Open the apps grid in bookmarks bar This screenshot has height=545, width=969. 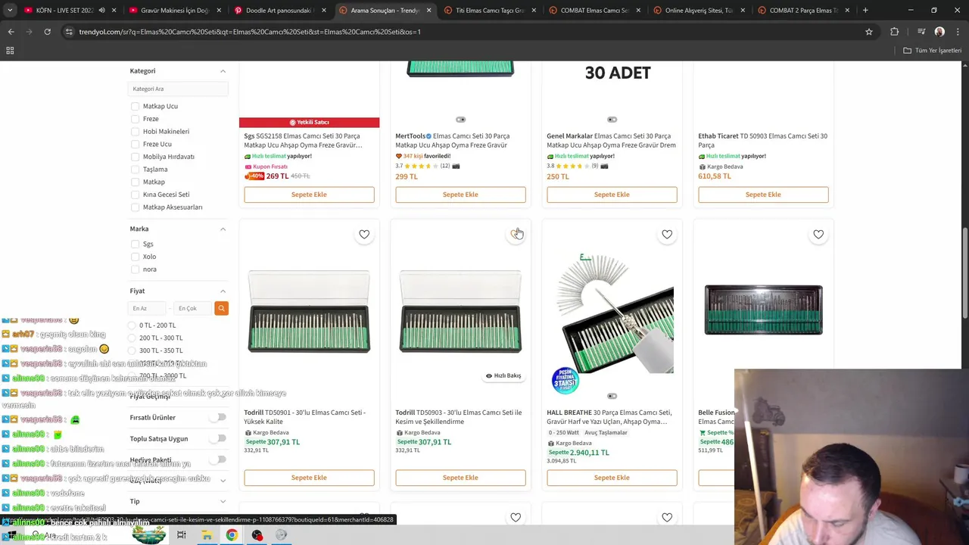click(x=10, y=51)
